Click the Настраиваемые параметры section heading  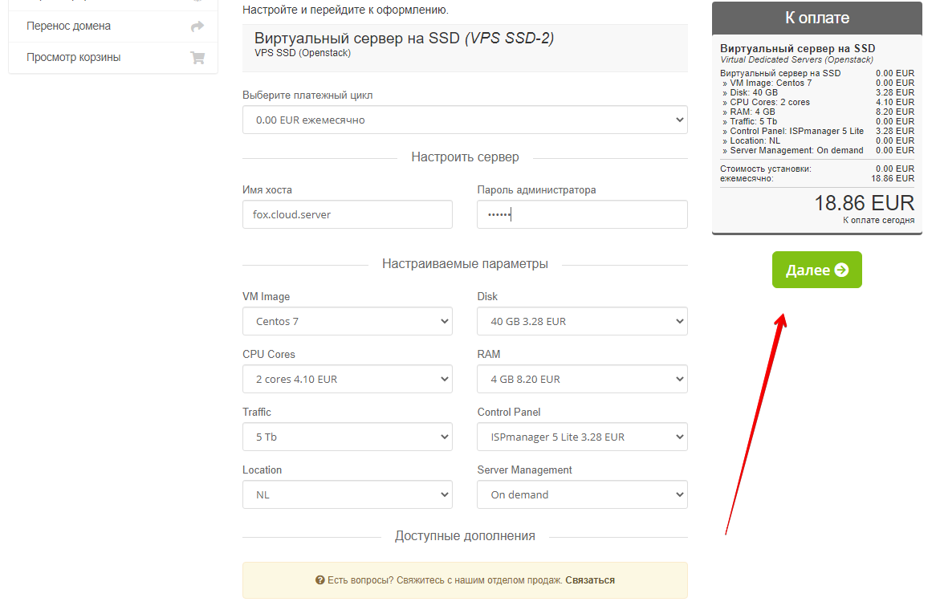[x=465, y=264]
